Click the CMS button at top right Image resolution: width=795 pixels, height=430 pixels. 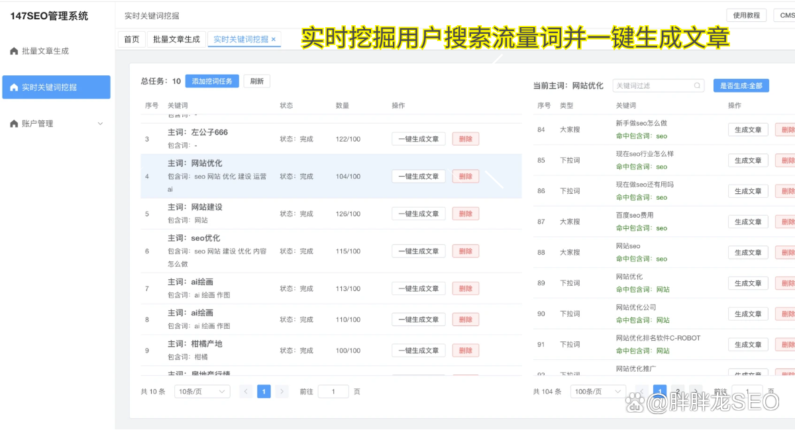[x=784, y=15]
